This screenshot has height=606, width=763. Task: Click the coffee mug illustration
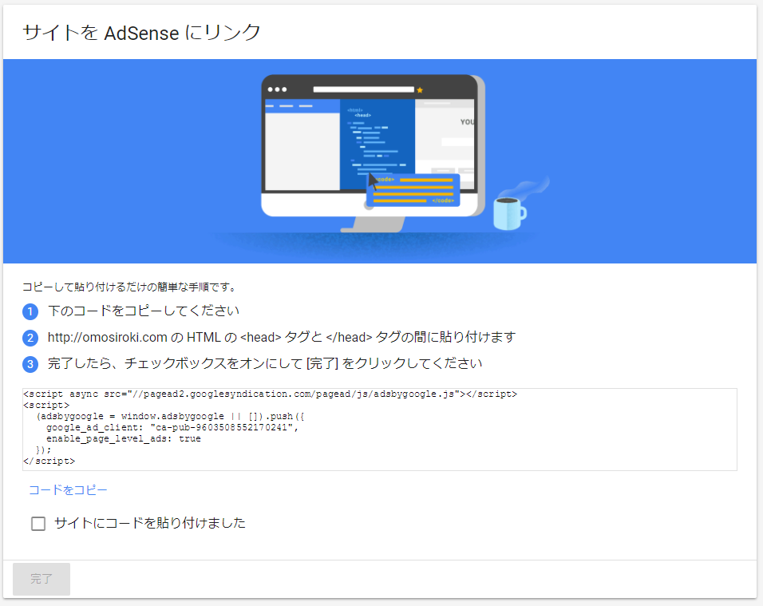[x=509, y=213]
